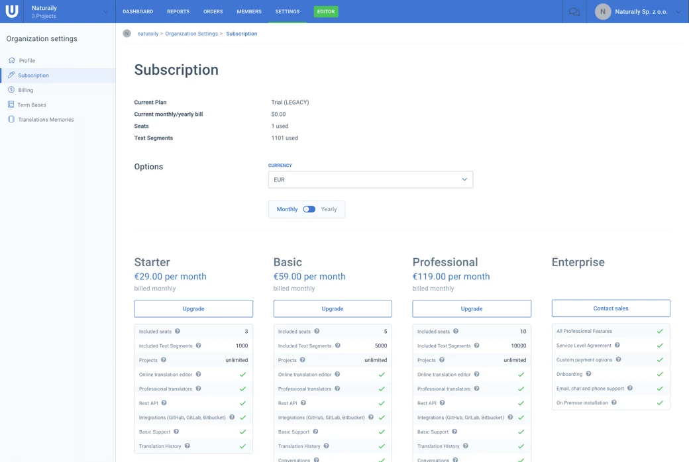This screenshot has height=462, width=689.
Task: Select the Monthly billing label
Action: pos(287,209)
